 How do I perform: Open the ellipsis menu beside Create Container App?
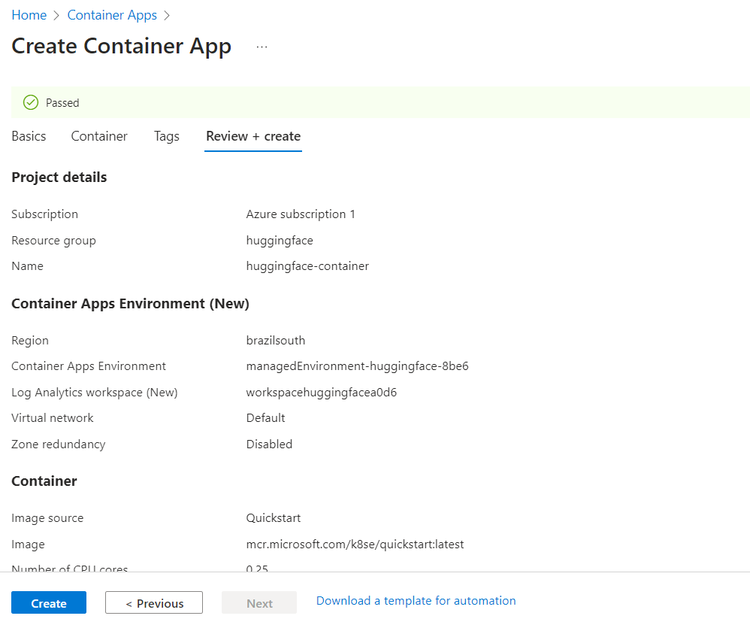pos(262,45)
